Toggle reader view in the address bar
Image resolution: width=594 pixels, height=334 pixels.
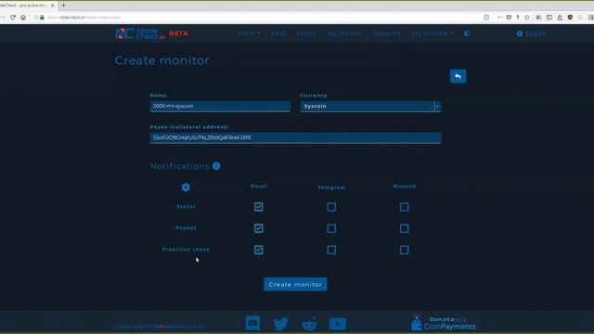coord(486,18)
